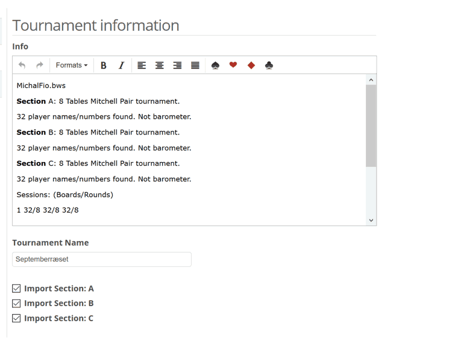The width and height of the screenshot is (452, 364).
Task: Click the scrollbar up arrow in Info box
Action: (x=371, y=80)
